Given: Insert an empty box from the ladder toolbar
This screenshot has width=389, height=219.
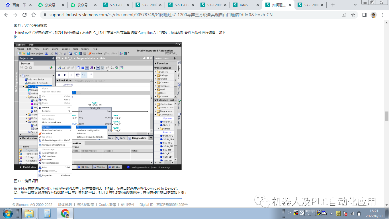Looking at the screenshot, I should pyautogui.click(x=78, y=75).
